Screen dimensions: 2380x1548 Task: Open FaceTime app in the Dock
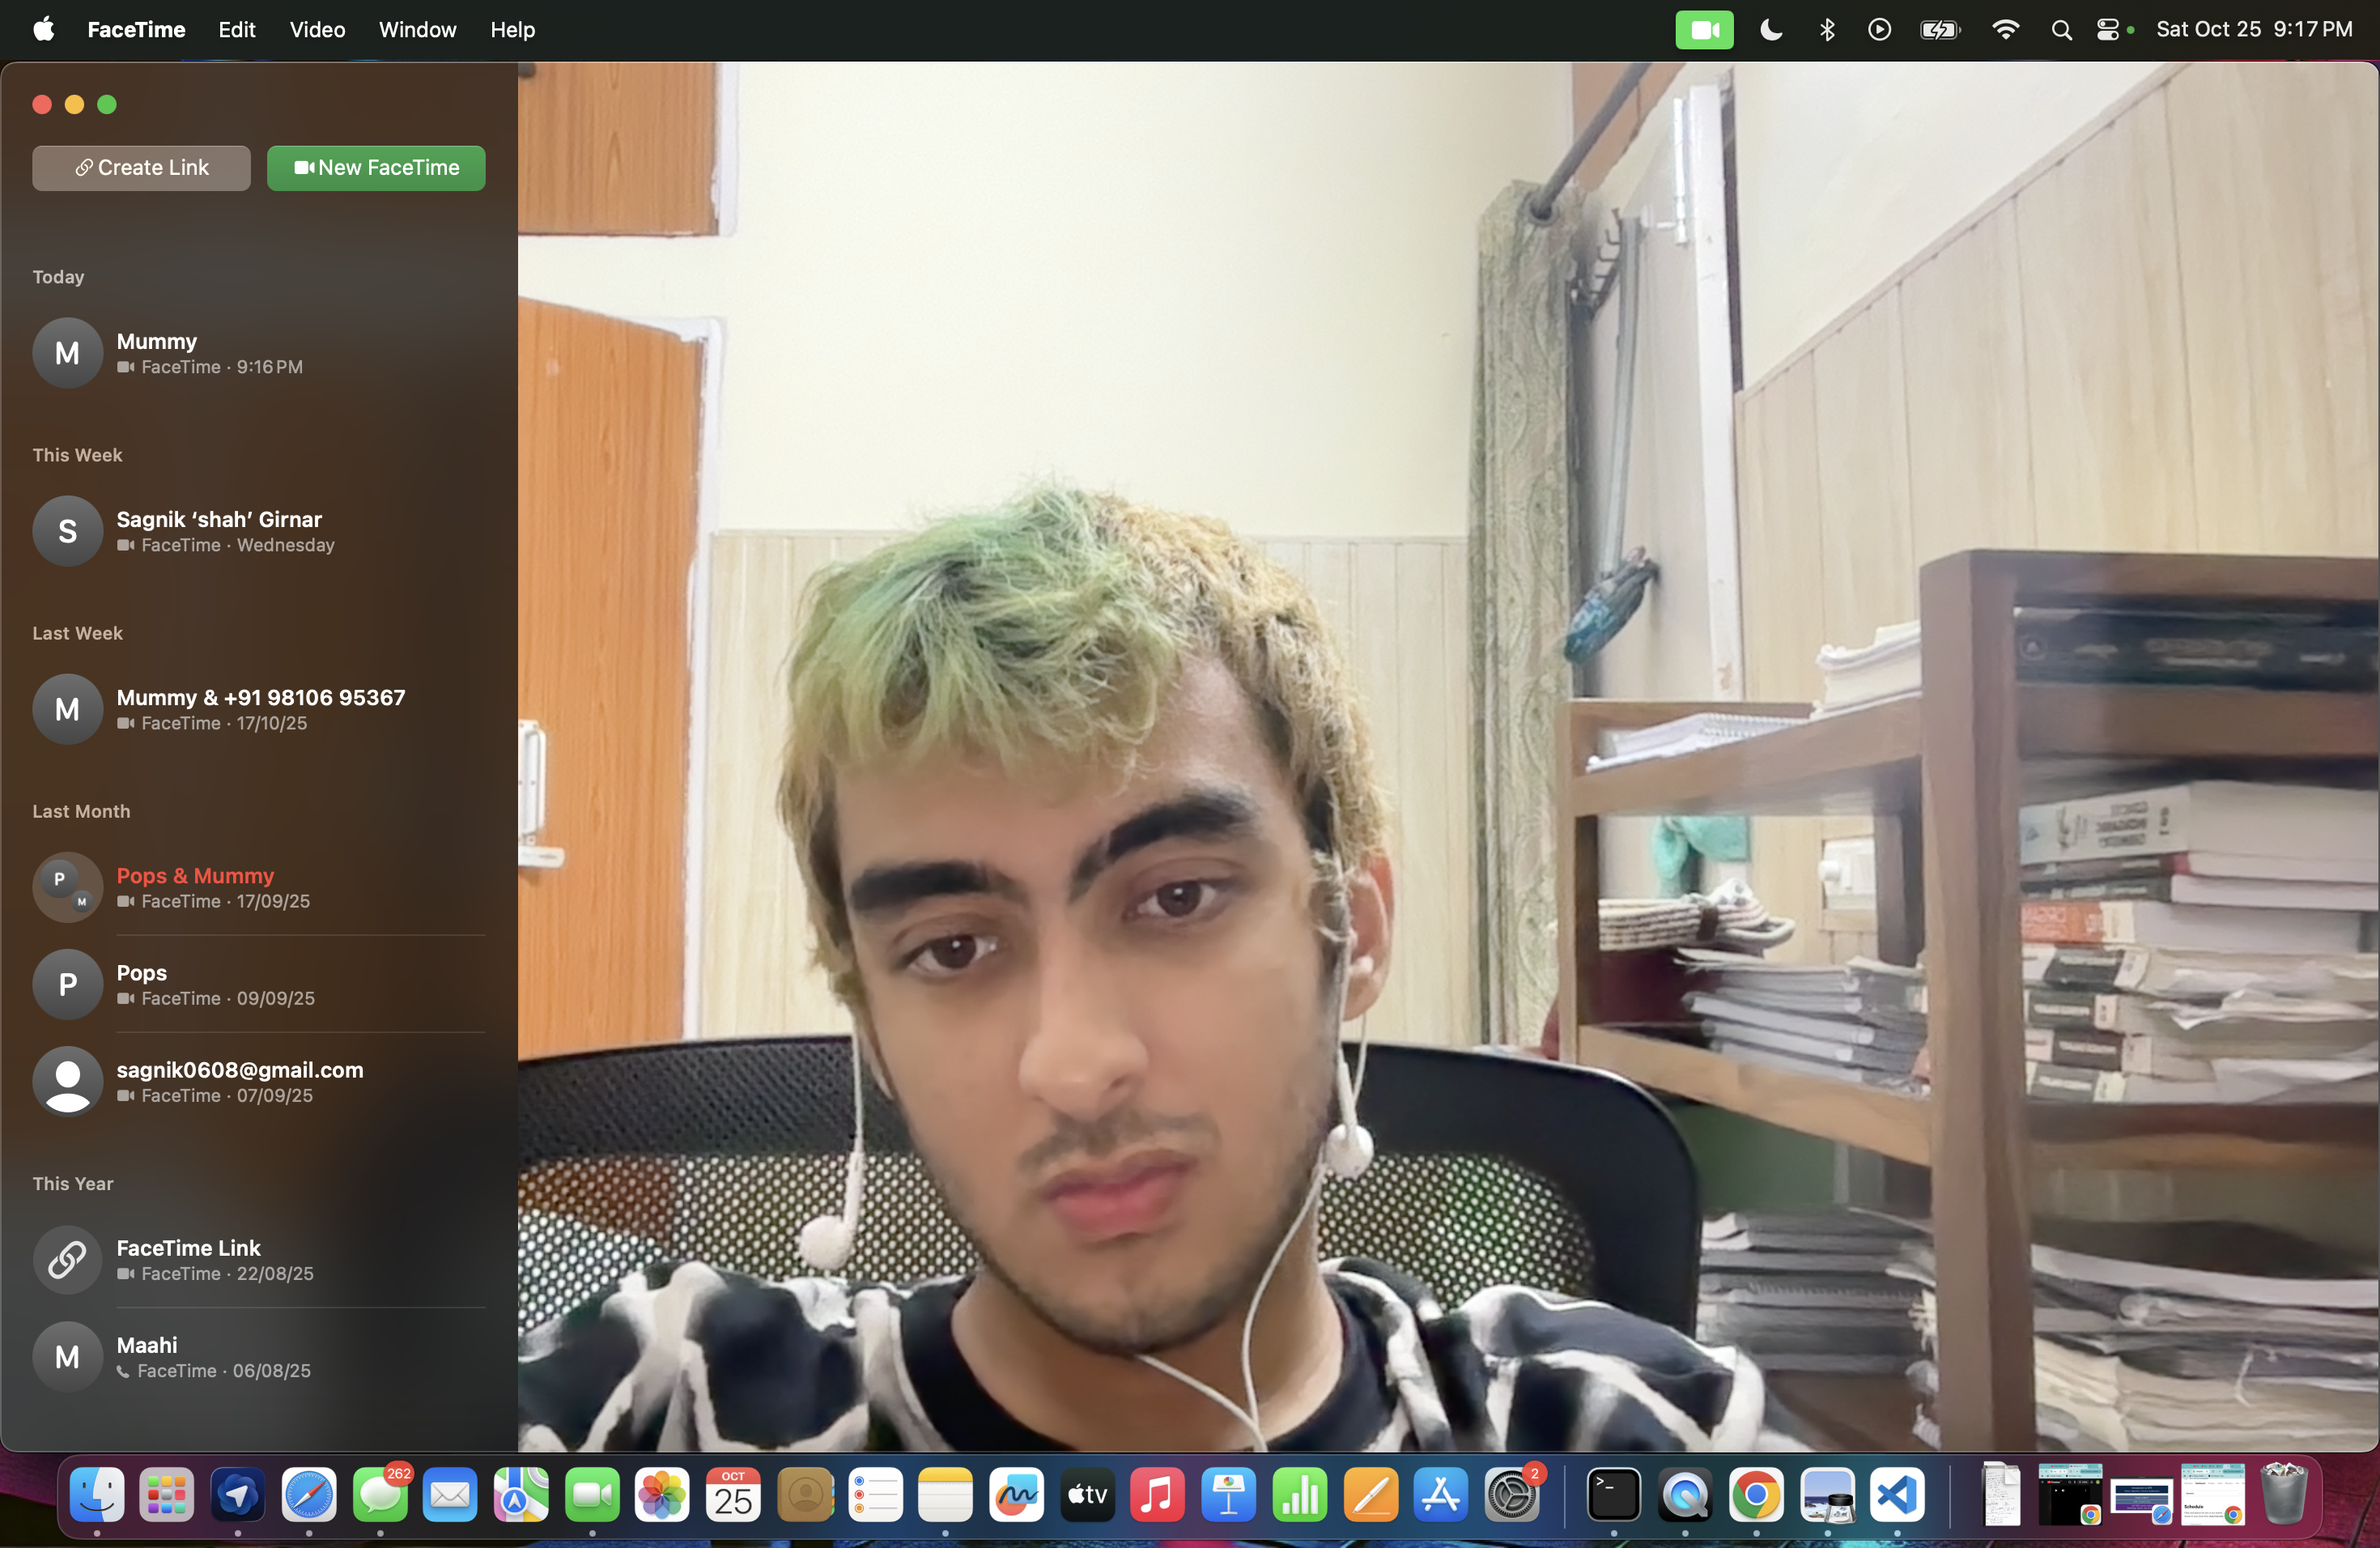click(x=591, y=1496)
